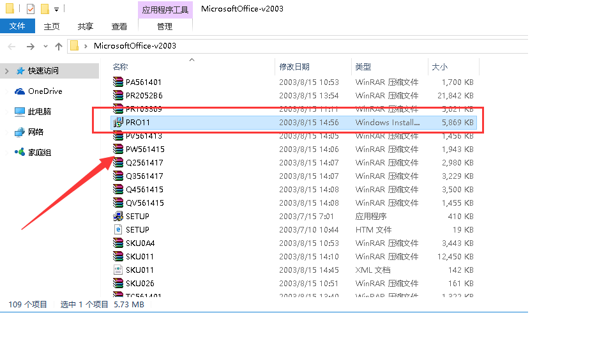613x345 pixels.
Task: Click the OneDrive cloud icon
Action: click(20, 91)
